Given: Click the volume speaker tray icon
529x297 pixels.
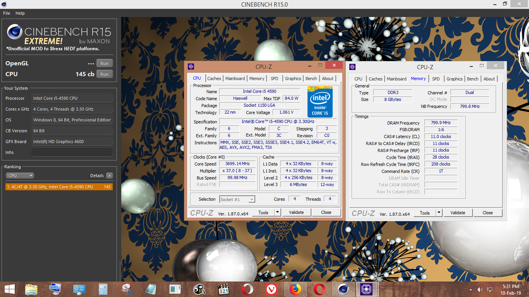Looking at the screenshot, I should click(x=480, y=289).
